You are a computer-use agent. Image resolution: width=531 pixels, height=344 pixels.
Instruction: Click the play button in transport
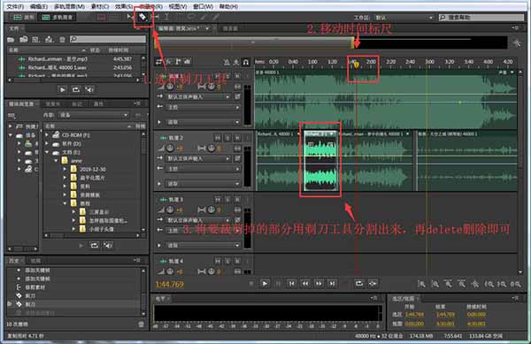pos(265,284)
